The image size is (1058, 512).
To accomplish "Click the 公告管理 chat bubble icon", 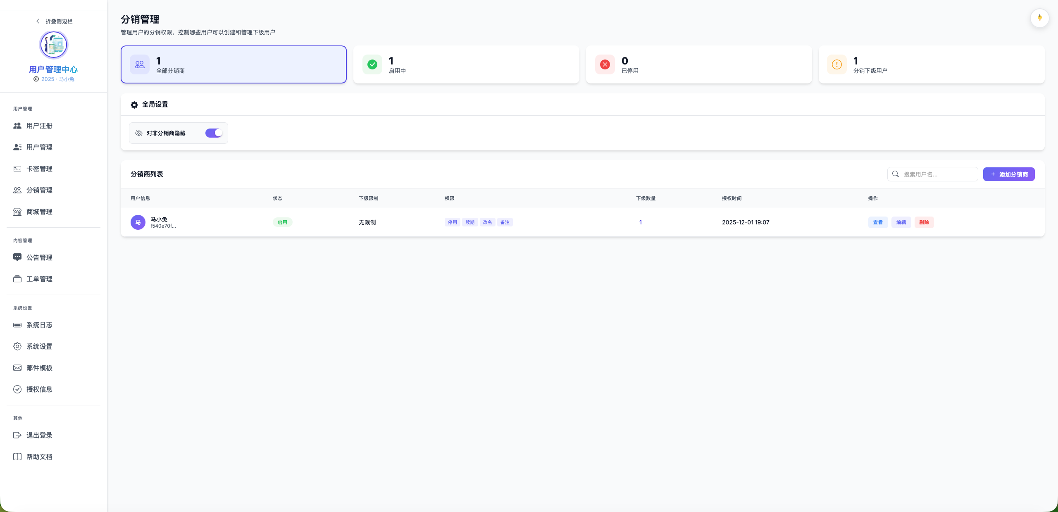I will coord(17,257).
